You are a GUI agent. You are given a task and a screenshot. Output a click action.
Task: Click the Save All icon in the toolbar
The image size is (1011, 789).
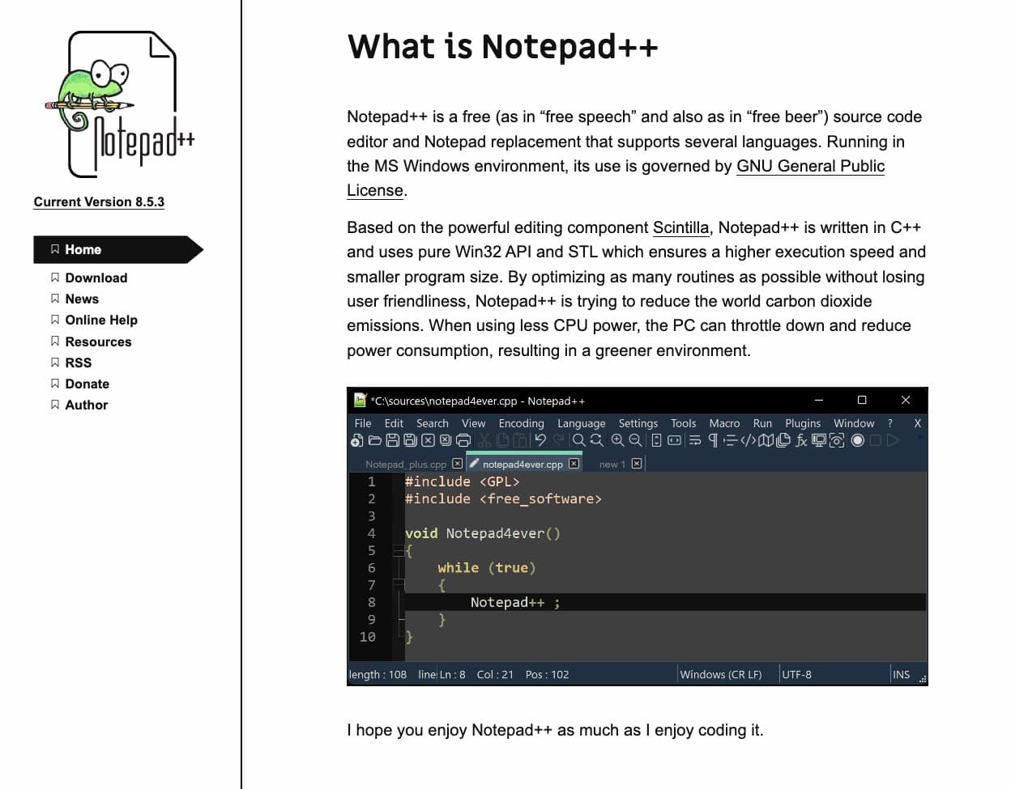point(409,439)
